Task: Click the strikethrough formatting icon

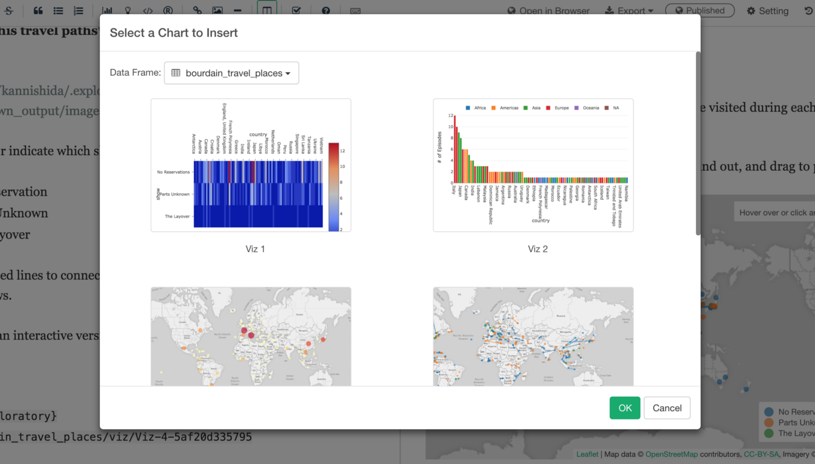Action: pyautogui.click(x=9, y=11)
